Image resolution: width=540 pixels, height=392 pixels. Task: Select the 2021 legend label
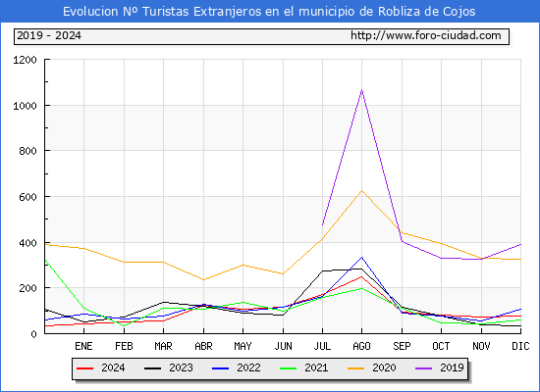(x=316, y=367)
